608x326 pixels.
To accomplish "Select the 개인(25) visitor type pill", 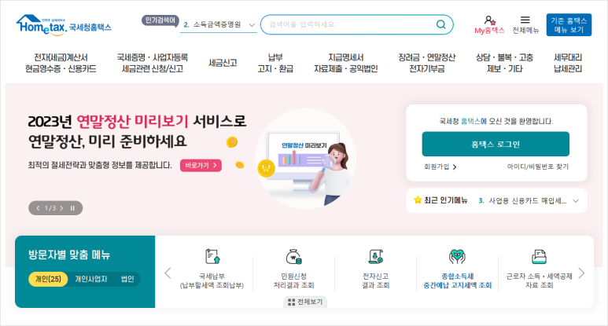I will click(x=48, y=279).
